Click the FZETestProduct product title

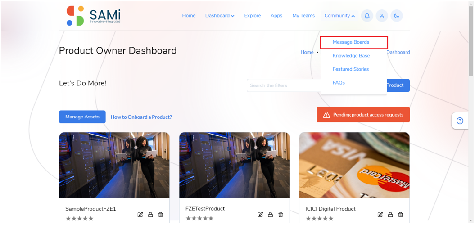pos(205,209)
